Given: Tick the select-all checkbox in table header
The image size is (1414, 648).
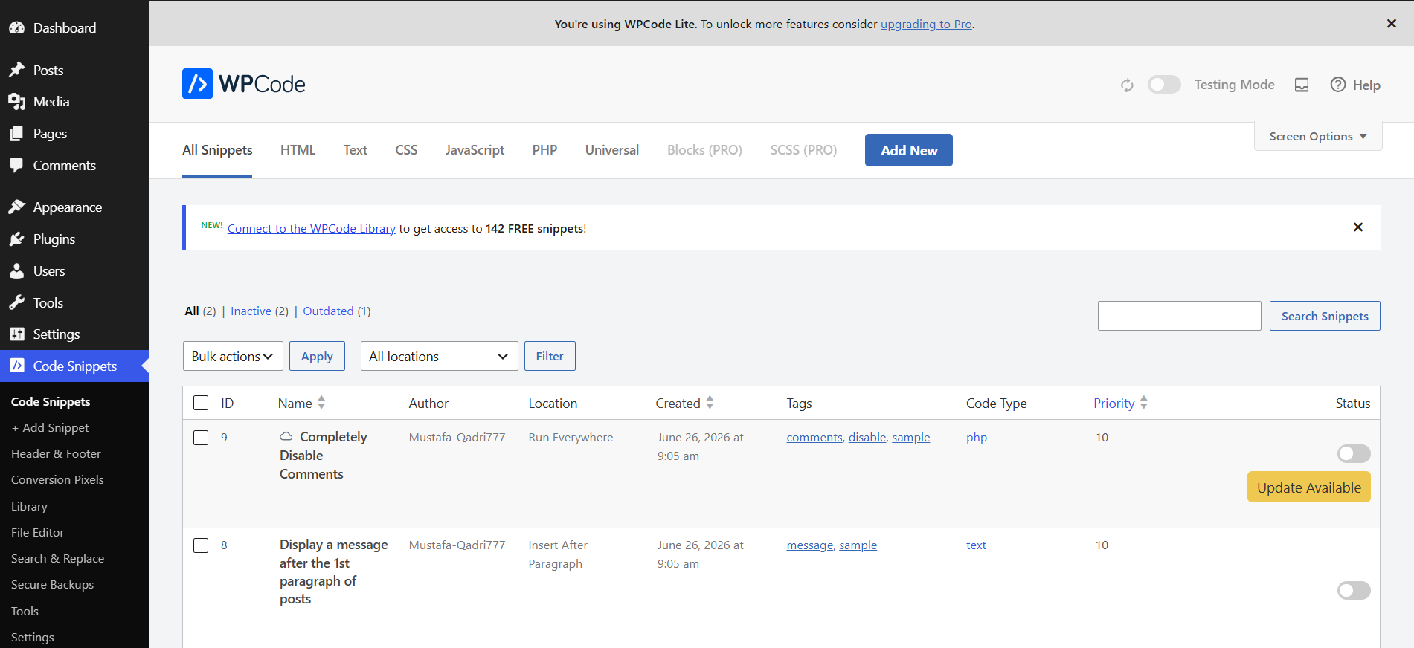Looking at the screenshot, I should coord(201,403).
